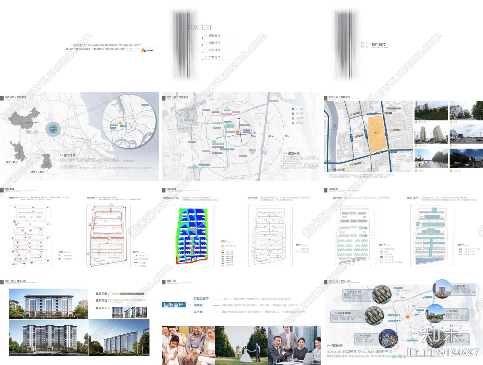Viewport: 483px width, 365px height.
Task: Click the 投资型 label
Action: coord(198,312)
